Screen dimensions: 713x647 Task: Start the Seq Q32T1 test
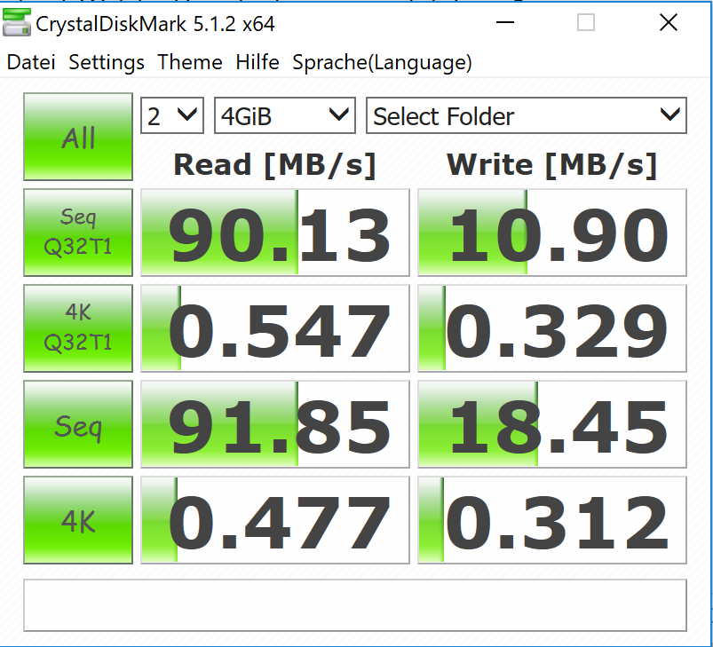coord(78,233)
